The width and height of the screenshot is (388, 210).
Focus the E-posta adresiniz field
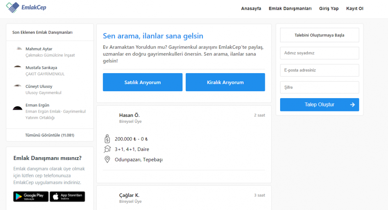[x=319, y=70]
